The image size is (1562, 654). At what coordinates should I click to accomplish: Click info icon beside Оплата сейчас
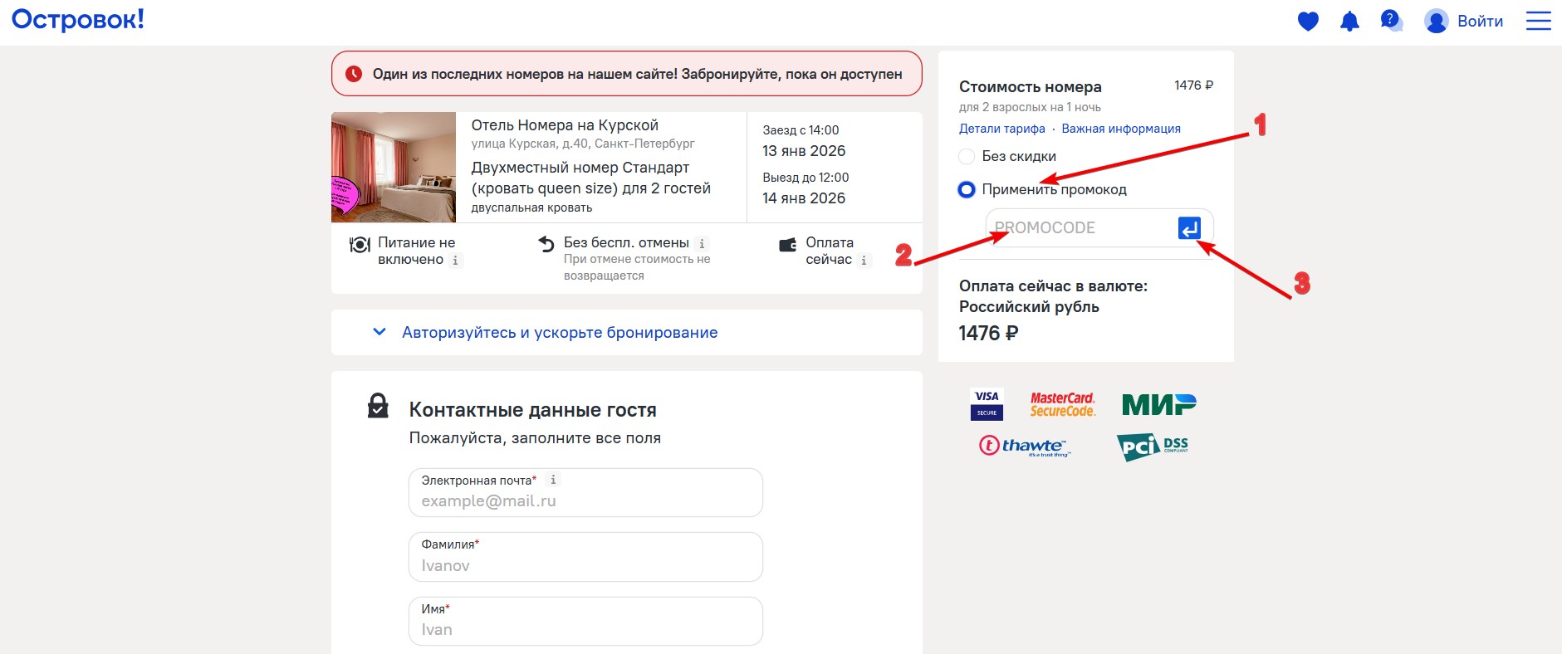coord(864,261)
